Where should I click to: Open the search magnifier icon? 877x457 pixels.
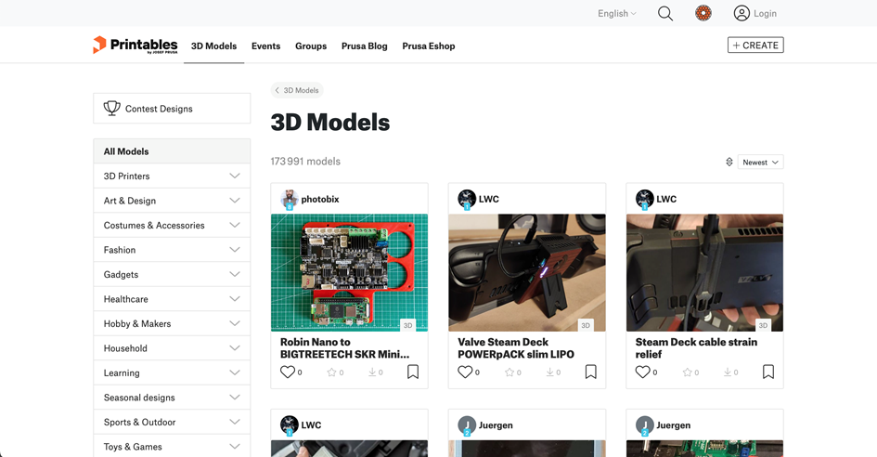665,14
